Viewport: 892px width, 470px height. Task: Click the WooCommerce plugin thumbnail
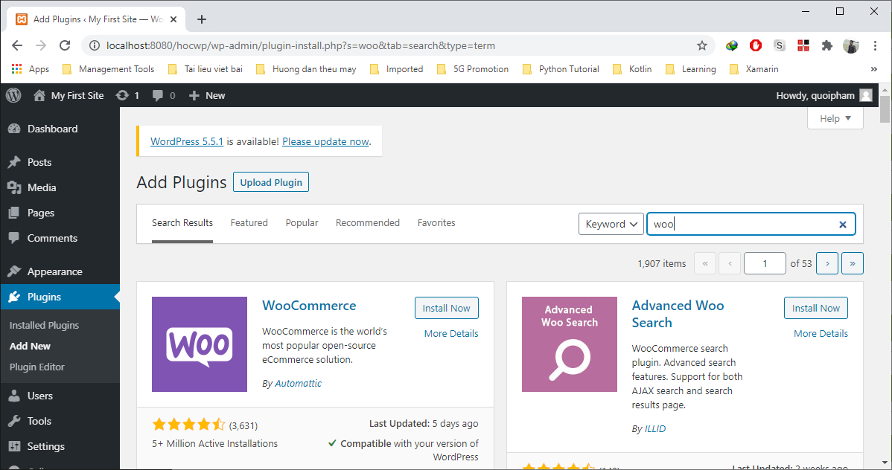tap(200, 344)
